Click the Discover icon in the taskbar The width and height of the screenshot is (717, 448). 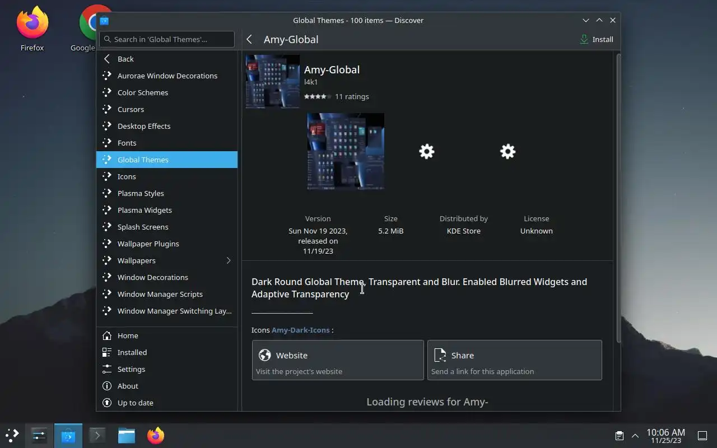[68, 435]
